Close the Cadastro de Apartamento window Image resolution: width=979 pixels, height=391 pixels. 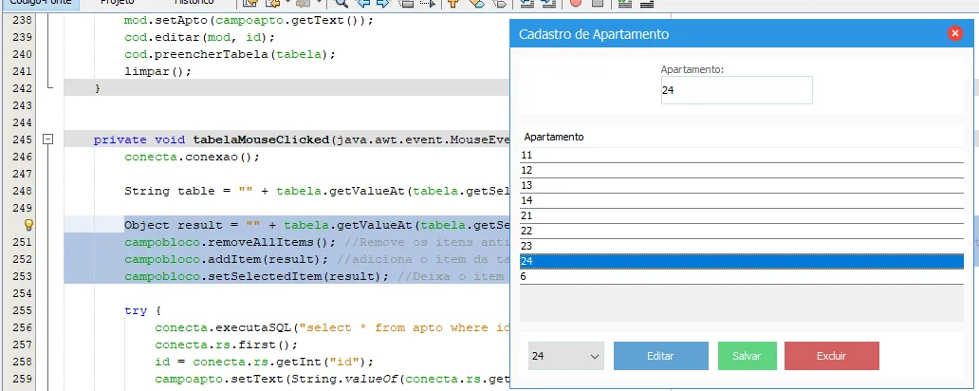pos(955,33)
